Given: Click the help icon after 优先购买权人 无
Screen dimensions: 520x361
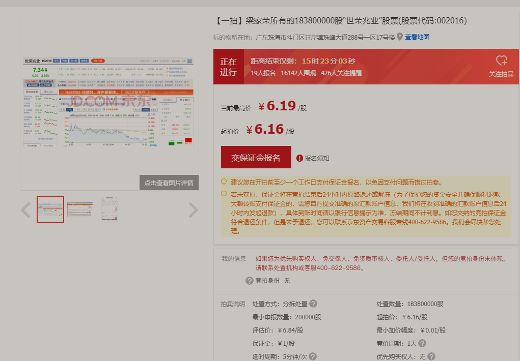Looking at the screenshot, I should 431,356.
